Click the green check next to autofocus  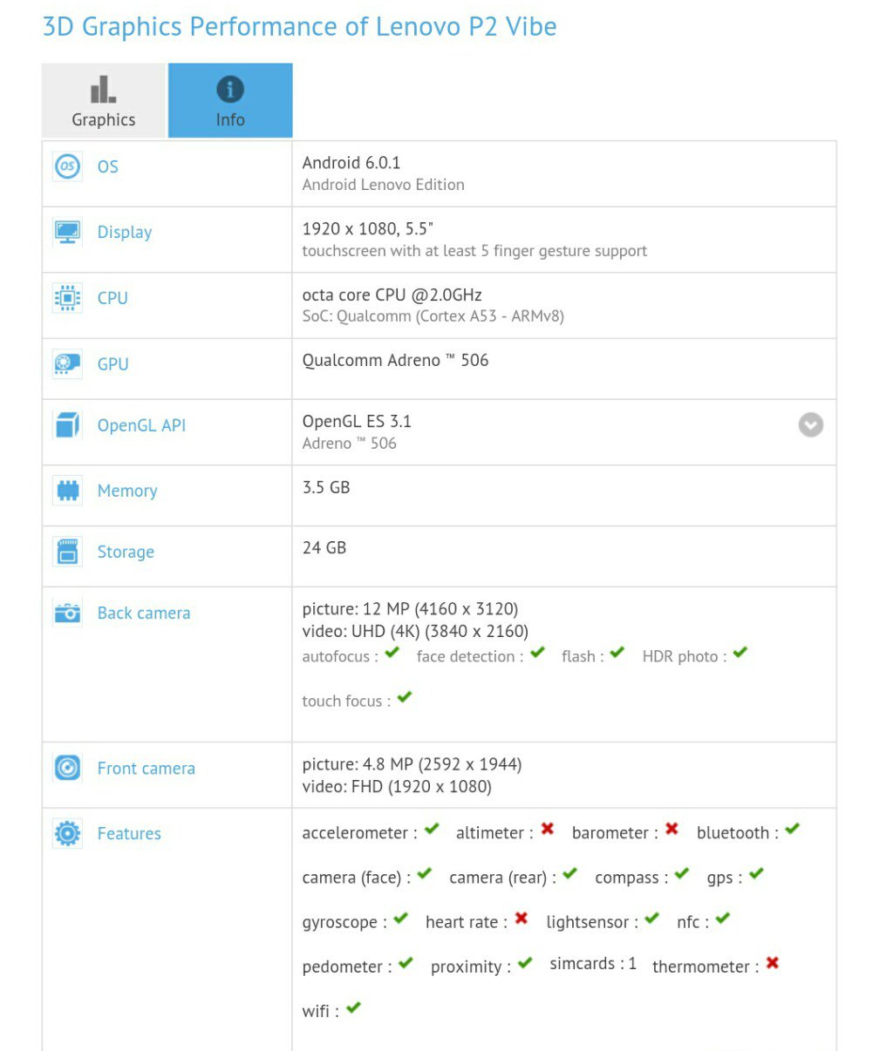[x=392, y=653]
